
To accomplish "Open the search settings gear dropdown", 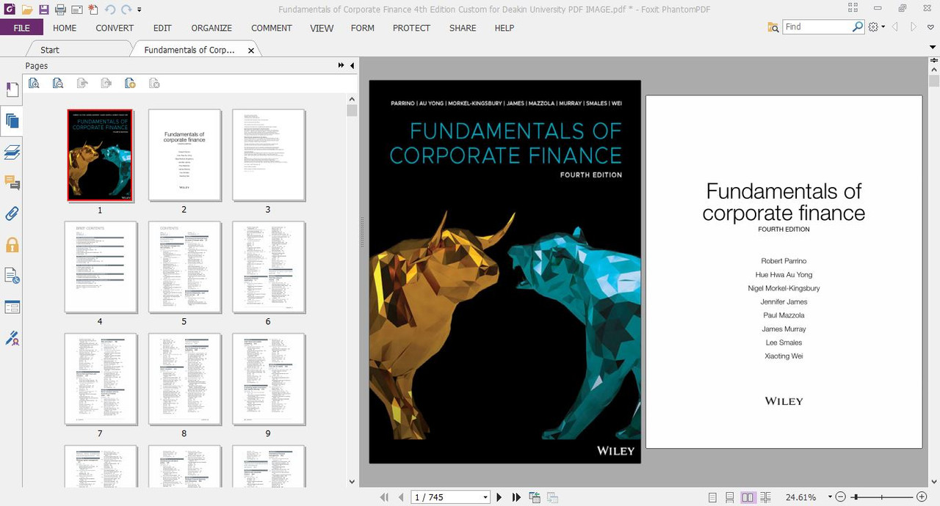I will pyautogui.click(x=876, y=26).
